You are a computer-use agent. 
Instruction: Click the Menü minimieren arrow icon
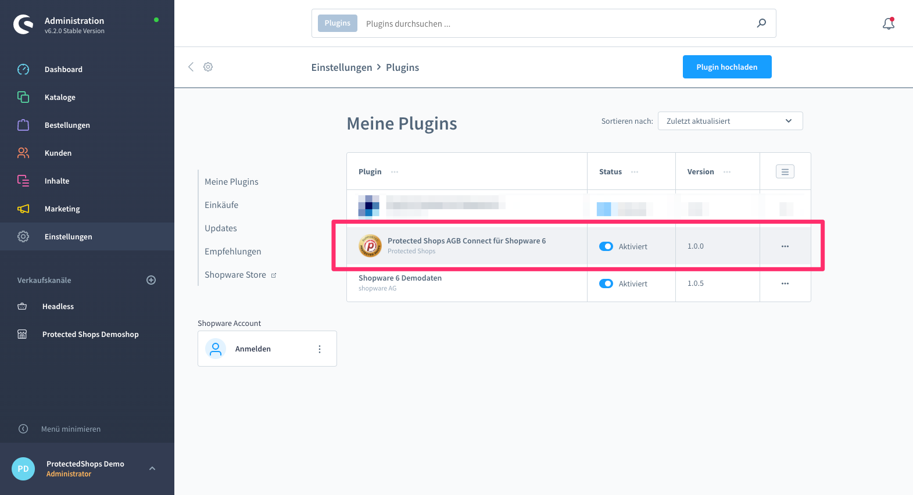pyautogui.click(x=23, y=429)
